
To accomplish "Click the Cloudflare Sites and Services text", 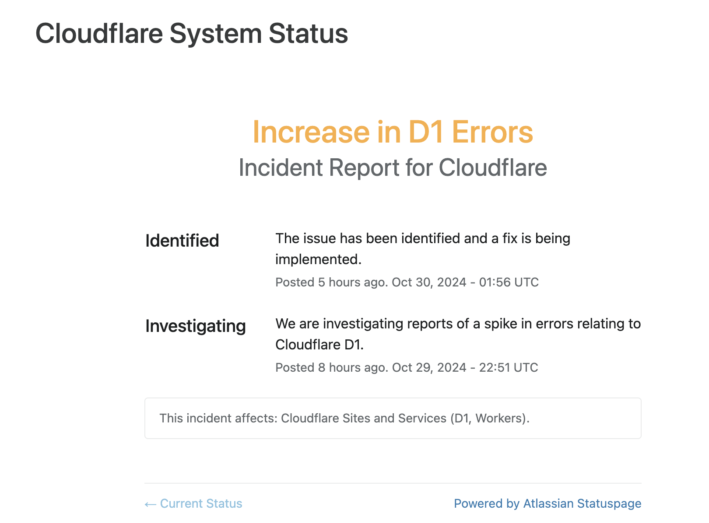I will pos(363,418).
